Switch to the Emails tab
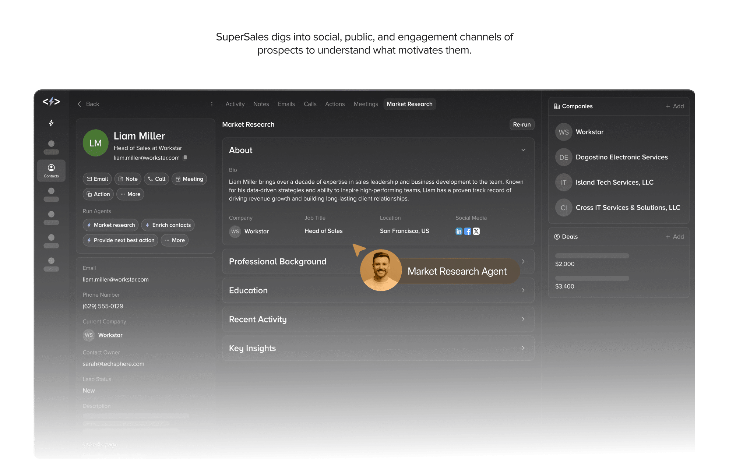This screenshot has width=729, height=459. pyautogui.click(x=286, y=104)
